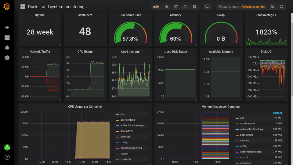
Task: Toggle the acc-frontend series in CPU legend
Action: (128, 120)
